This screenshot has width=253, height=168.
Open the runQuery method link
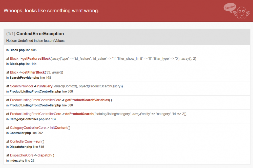45,86
